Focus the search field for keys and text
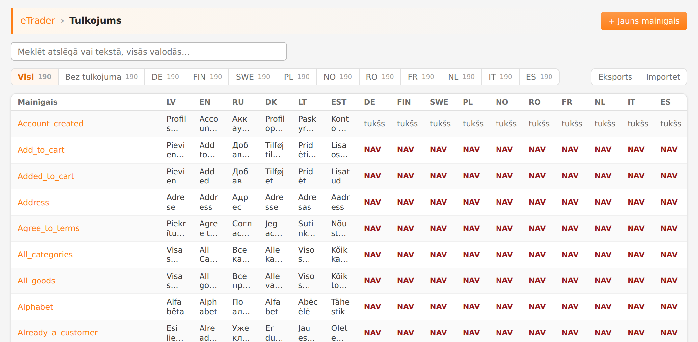The width and height of the screenshot is (698, 342). [149, 51]
